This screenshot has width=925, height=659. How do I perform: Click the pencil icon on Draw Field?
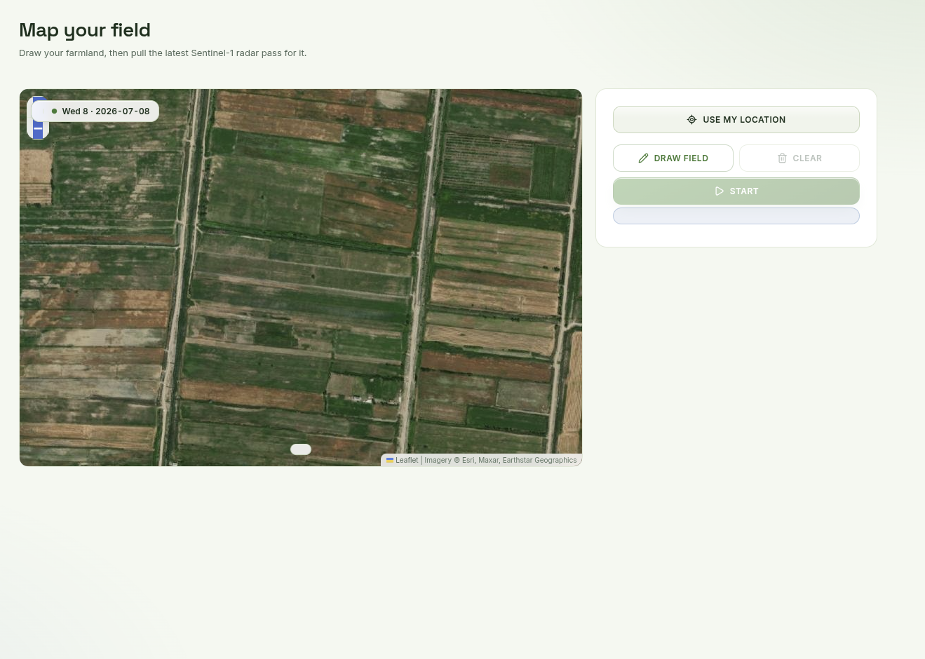[643, 158]
